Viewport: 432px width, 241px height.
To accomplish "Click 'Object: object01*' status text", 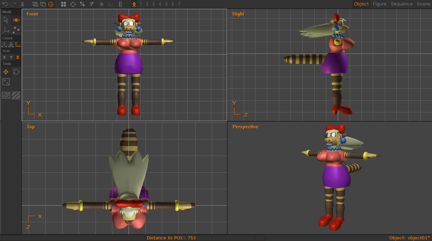I will 409,238.
